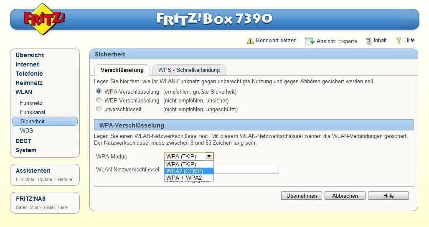Select the highlighted Sicherheit submenu entry

(45, 121)
